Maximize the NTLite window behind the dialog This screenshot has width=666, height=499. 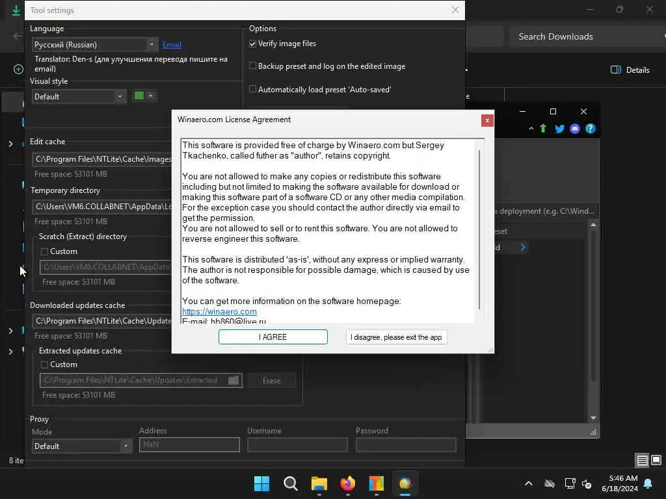click(x=553, y=112)
